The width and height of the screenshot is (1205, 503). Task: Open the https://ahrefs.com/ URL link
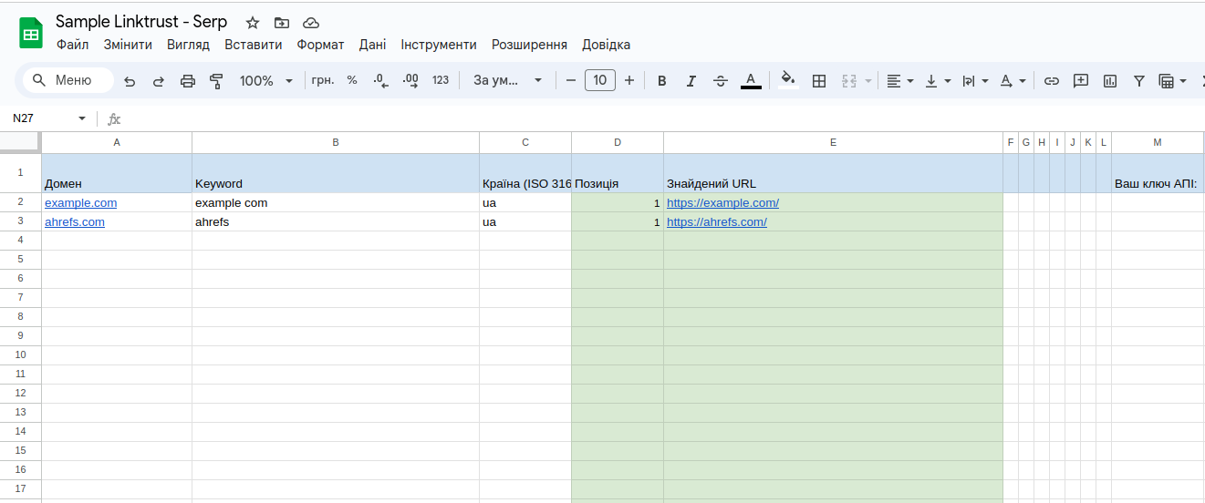click(x=717, y=222)
